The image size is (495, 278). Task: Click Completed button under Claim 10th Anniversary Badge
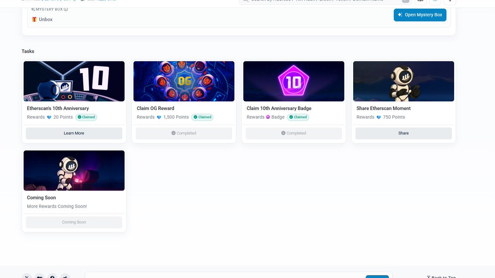[x=294, y=133]
